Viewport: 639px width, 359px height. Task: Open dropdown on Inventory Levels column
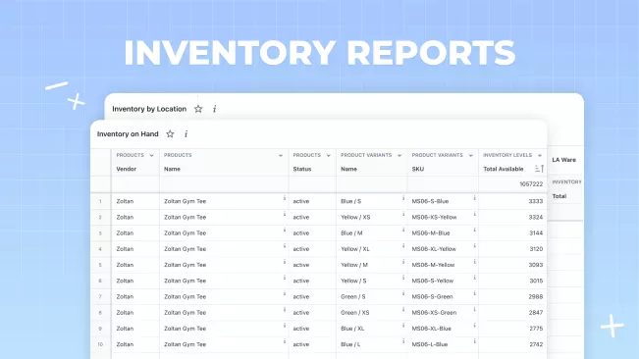pyautogui.click(x=540, y=156)
